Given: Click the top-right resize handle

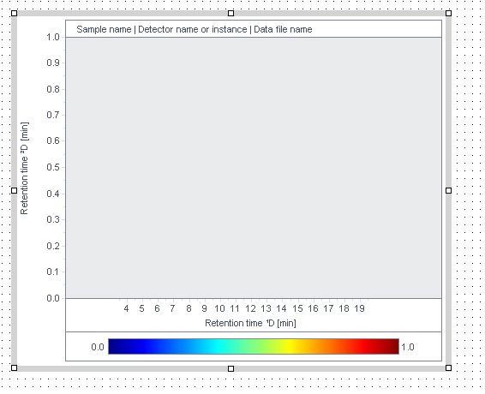Looking at the screenshot, I should click(448, 14).
